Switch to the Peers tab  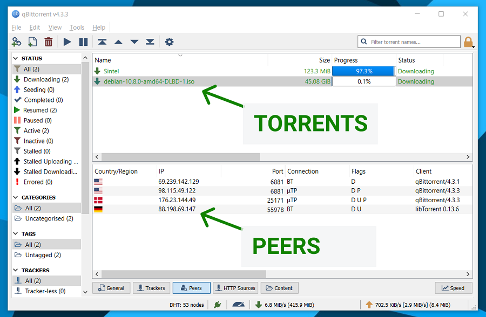[x=192, y=288]
